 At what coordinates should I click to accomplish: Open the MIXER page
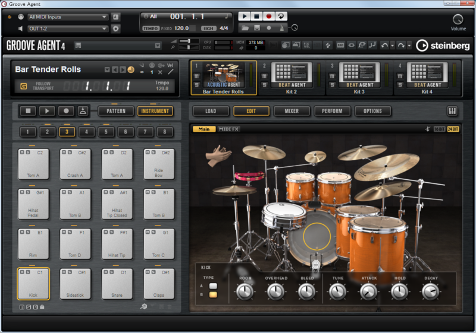pyautogui.click(x=292, y=111)
